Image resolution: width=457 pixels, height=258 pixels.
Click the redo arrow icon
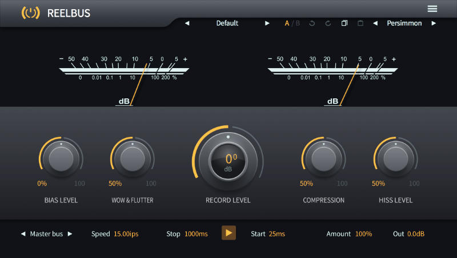point(328,23)
